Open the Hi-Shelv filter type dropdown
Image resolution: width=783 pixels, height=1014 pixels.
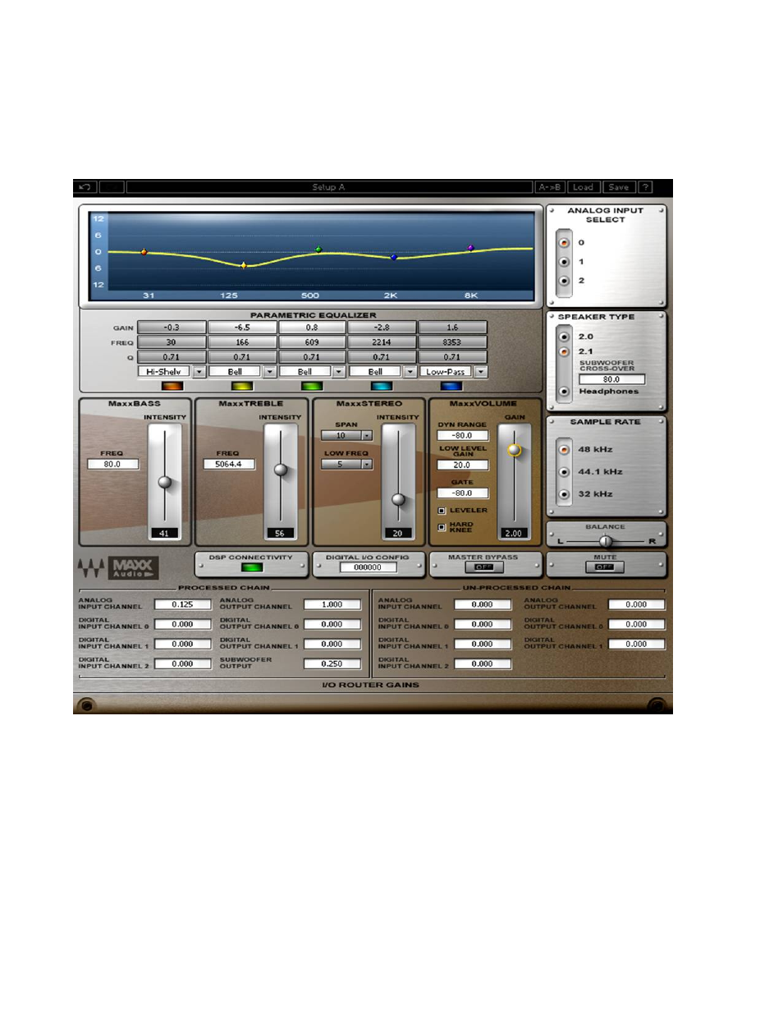[x=199, y=372]
